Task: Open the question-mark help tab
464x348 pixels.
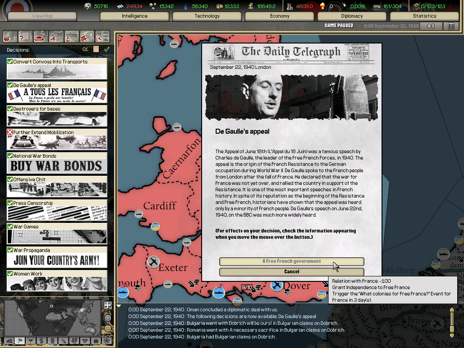Action: (25, 37)
